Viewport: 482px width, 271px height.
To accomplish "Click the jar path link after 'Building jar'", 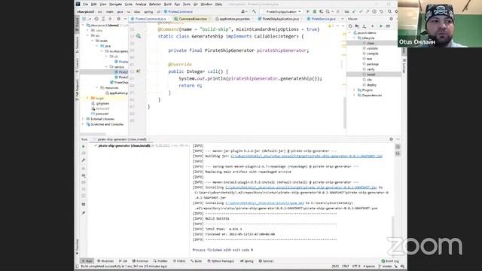I will (x=307, y=156).
